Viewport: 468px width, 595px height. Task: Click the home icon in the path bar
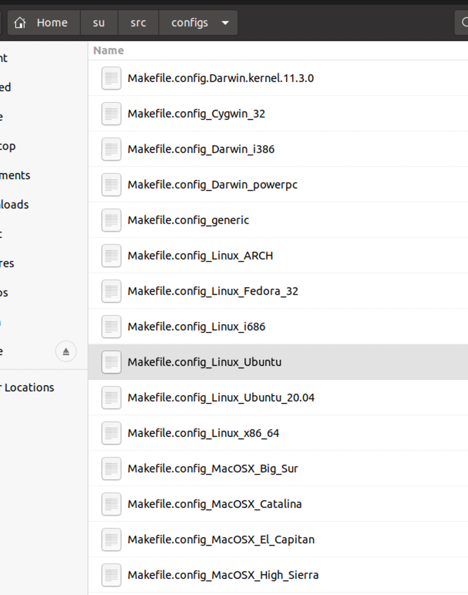click(20, 23)
